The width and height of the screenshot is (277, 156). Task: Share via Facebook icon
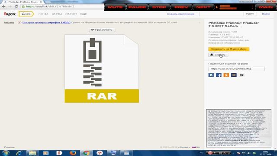[x=219, y=75]
